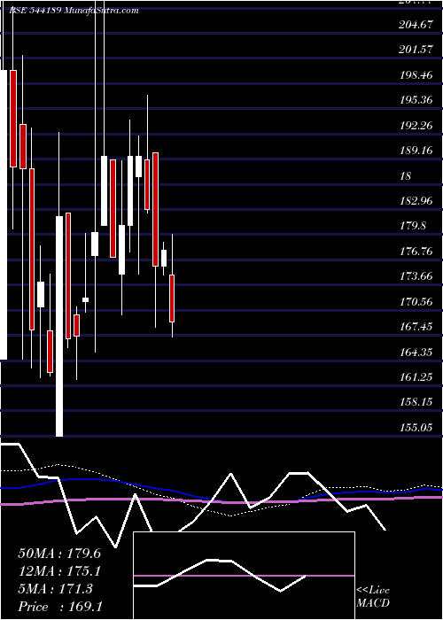
Task: Select the 192.26 price axis label
Action: pyautogui.click(x=415, y=126)
